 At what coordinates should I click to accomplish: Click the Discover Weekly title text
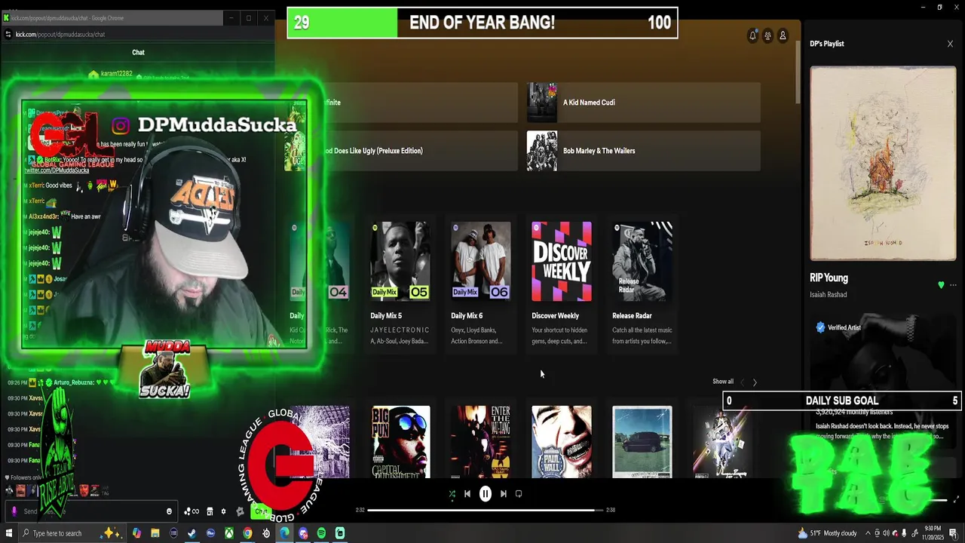point(555,316)
